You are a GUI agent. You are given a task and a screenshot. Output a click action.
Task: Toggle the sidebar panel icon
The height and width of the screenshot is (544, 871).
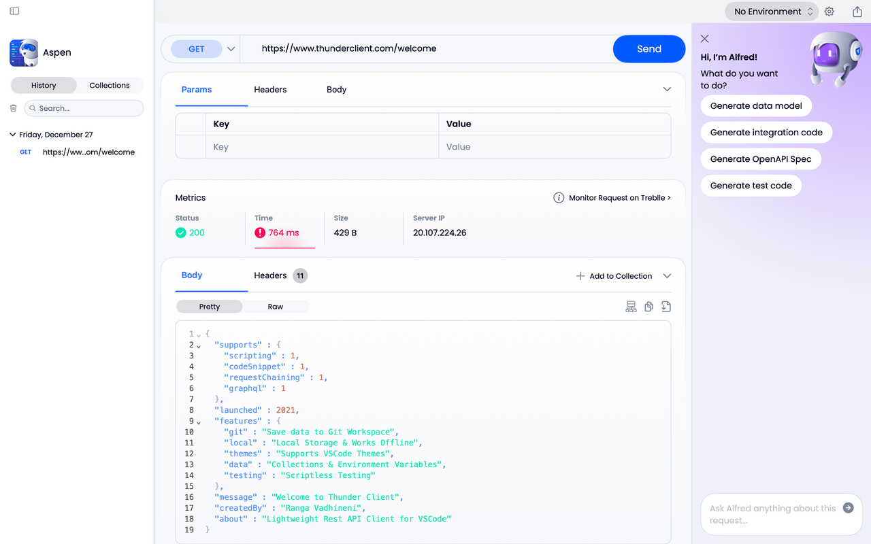tap(14, 12)
